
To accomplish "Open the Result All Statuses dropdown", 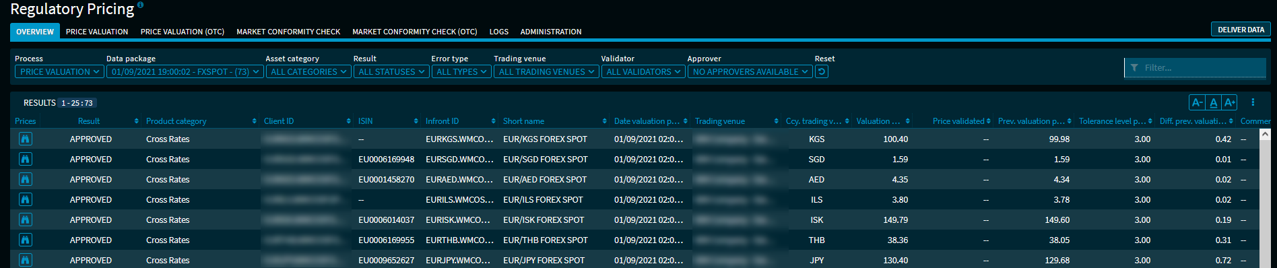I will 391,71.
